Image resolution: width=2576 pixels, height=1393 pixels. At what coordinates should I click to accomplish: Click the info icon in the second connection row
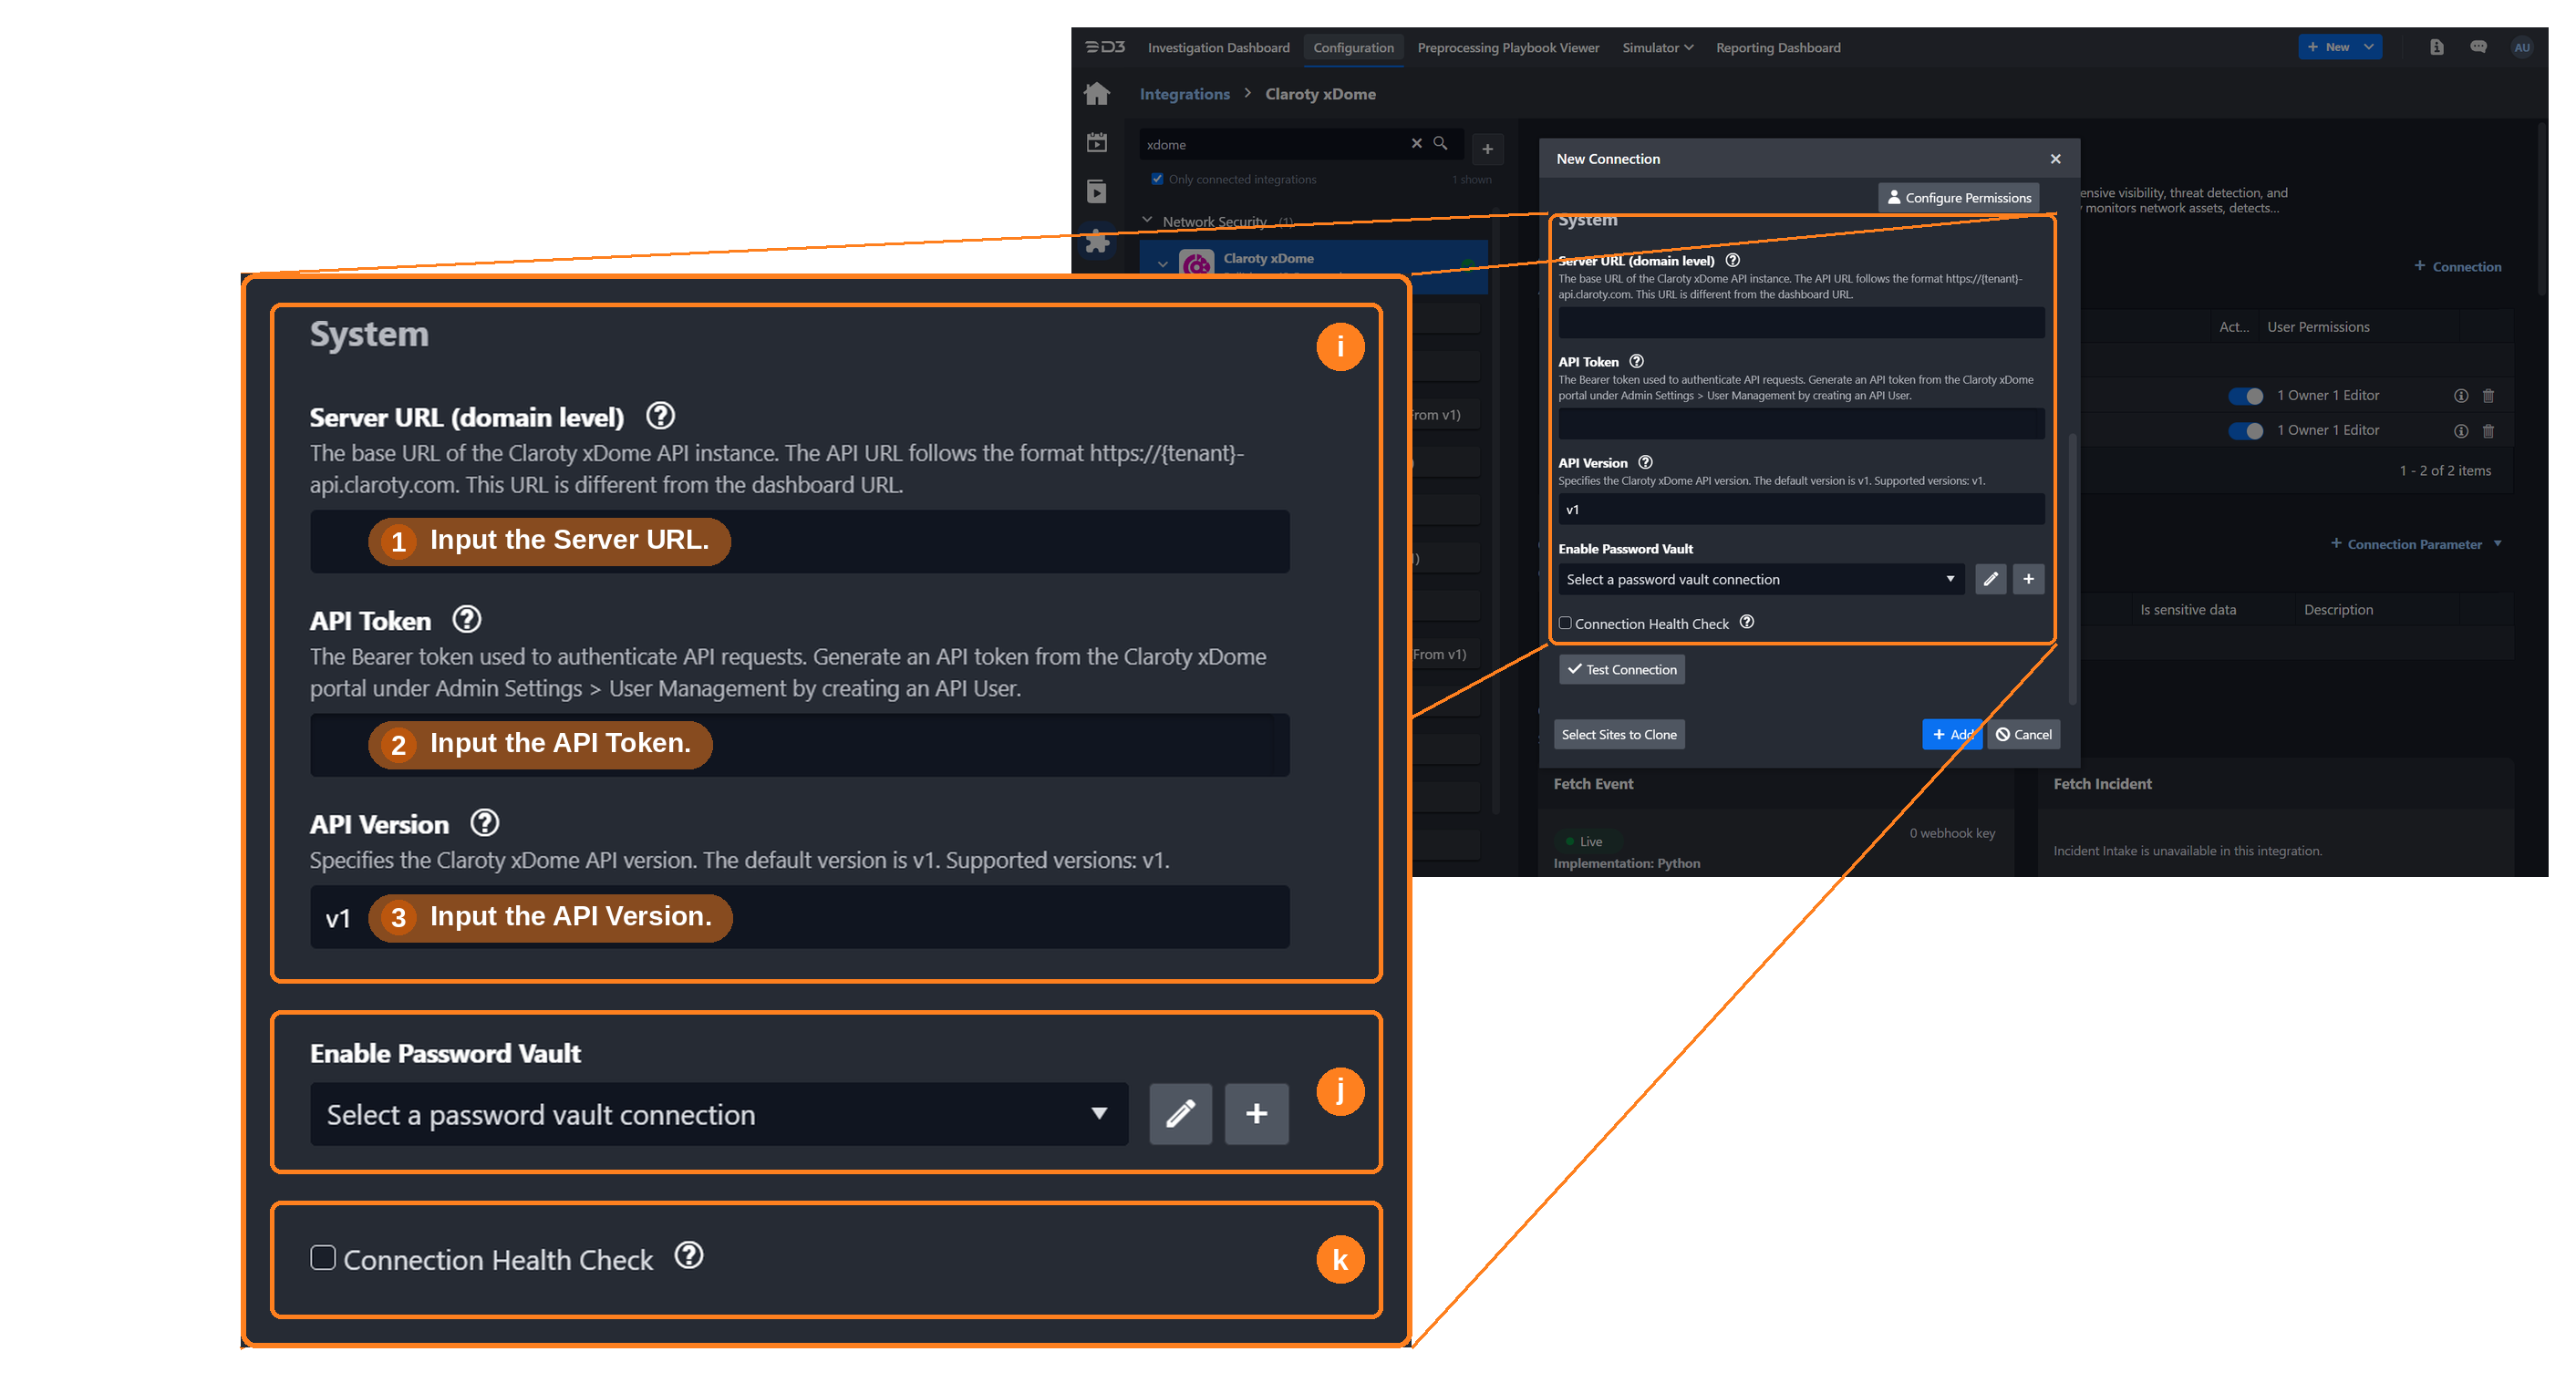pos(2460,431)
